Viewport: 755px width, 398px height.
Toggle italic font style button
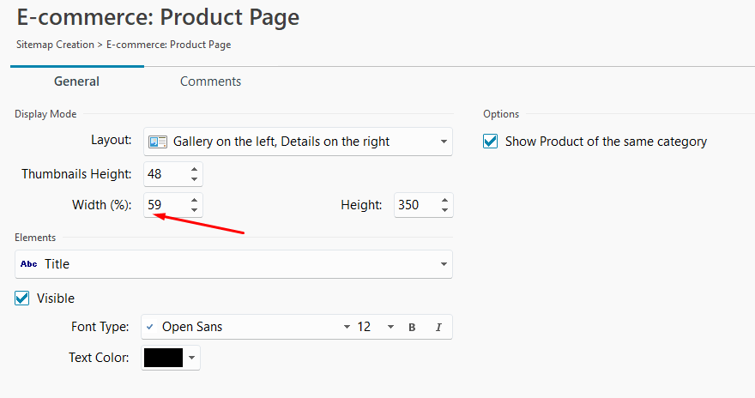[x=438, y=327]
